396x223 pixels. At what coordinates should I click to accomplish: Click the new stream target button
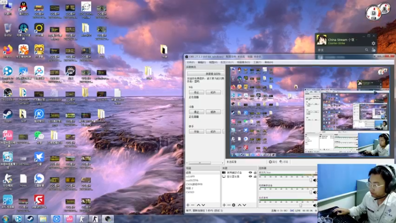205,73
